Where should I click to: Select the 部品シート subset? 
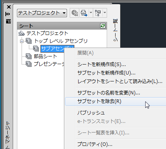pos(45,56)
